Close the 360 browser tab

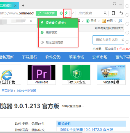pyautogui.click(x=15, y=6)
